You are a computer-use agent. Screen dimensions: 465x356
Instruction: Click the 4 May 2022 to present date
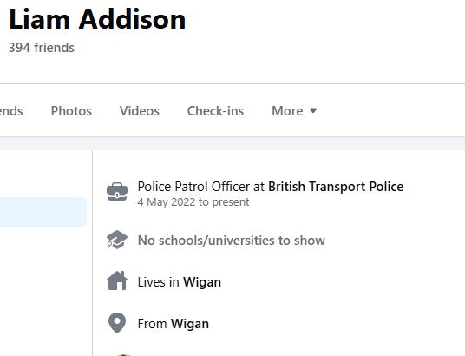click(193, 202)
